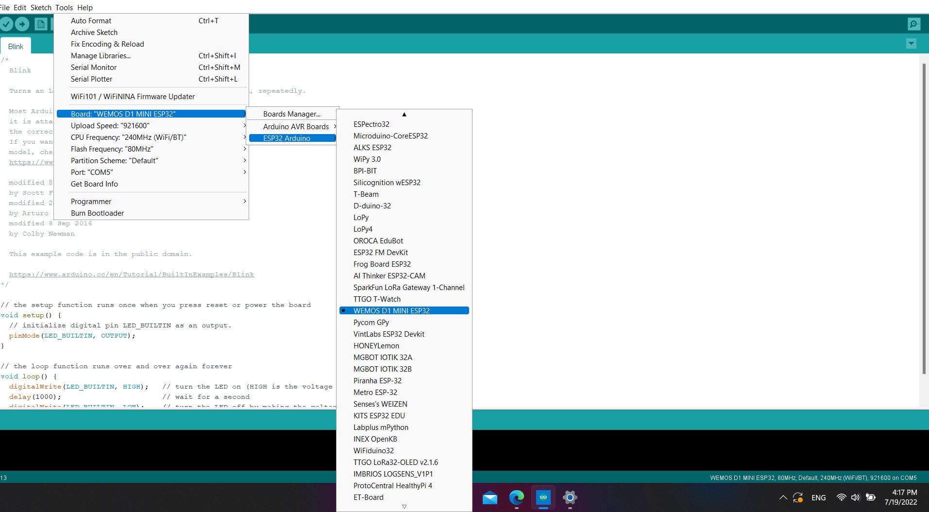Image resolution: width=929 pixels, height=512 pixels.
Task: Open Microsoft Edge from taskbar
Action: click(517, 497)
